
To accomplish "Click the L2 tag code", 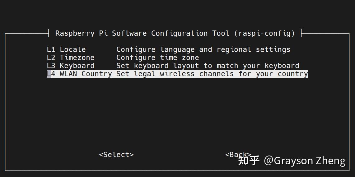I will [51, 58].
